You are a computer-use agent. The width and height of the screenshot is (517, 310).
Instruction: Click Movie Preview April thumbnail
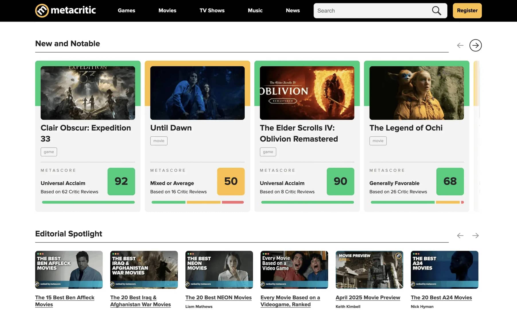point(370,270)
